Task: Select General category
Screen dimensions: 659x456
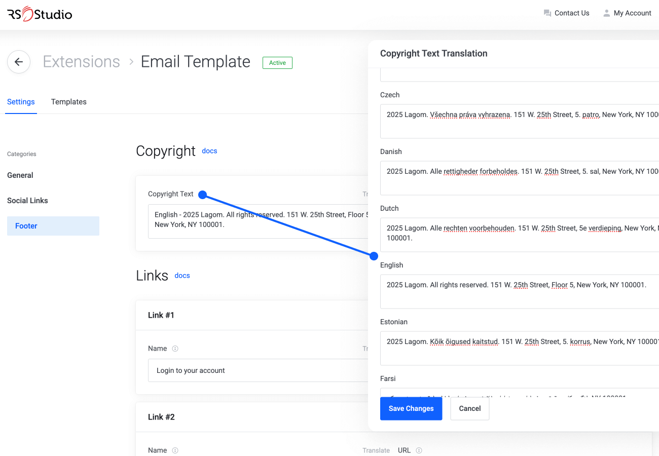Action: (20, 175)
